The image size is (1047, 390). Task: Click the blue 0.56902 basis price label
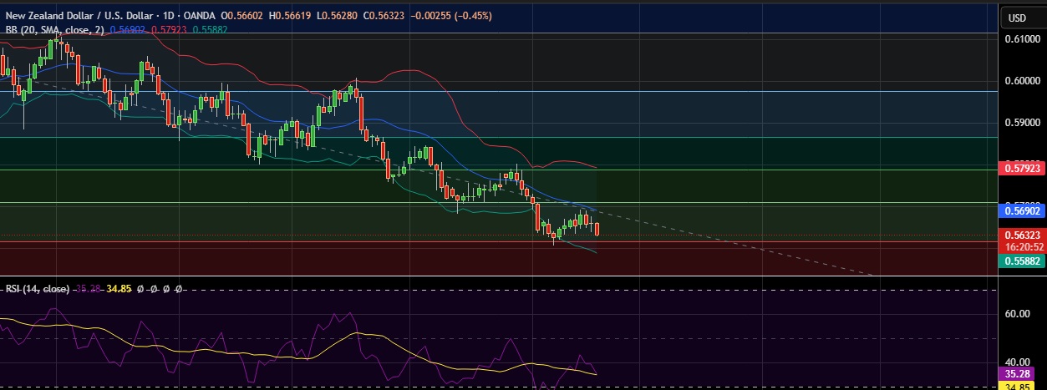click(x=1023, y=212)
